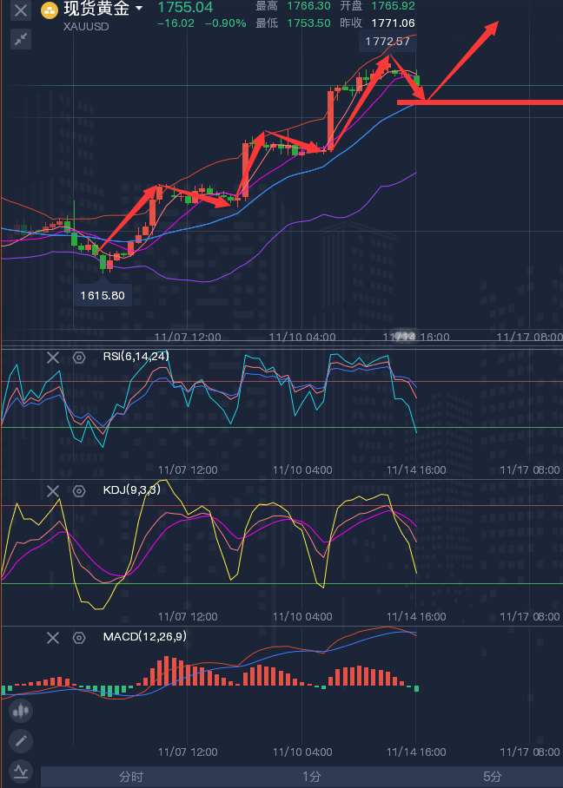
Task: Switch to the 1分 timeframe tab
Action: [311, 778]
